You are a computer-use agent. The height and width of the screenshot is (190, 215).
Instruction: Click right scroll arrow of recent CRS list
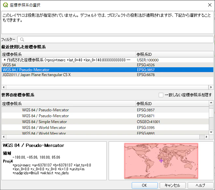tap(211, 87)
